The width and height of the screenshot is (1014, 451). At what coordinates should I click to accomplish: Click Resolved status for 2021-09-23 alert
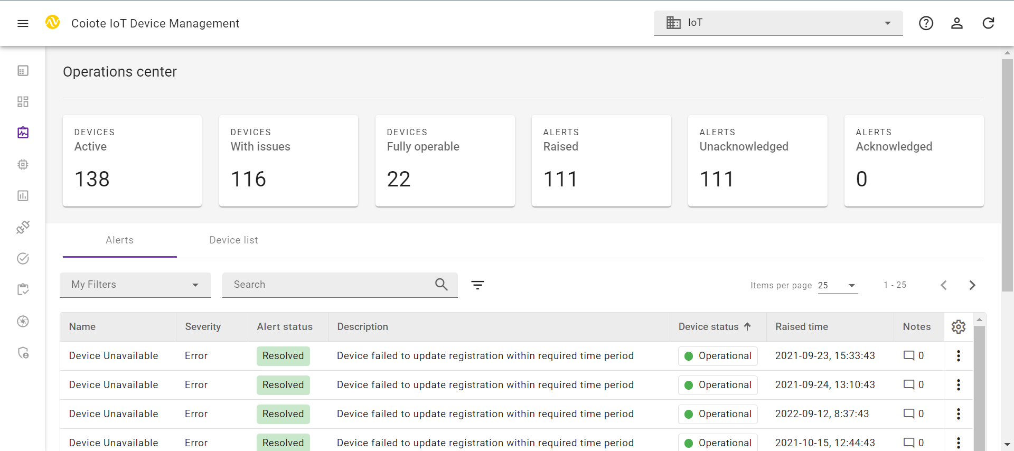[283, 356]
